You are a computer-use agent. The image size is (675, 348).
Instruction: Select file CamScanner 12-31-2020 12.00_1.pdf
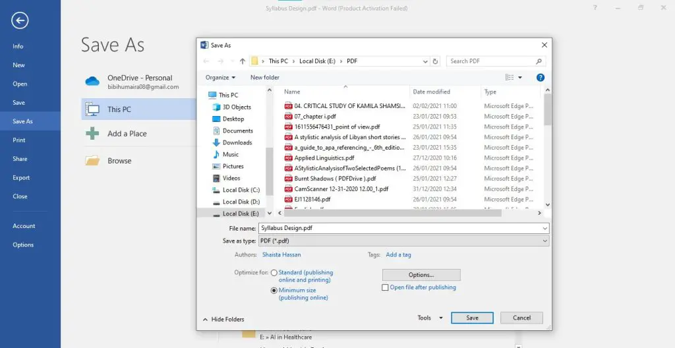click(341, 189)
